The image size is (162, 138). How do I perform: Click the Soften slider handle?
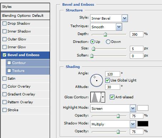(x=92, y=56)
